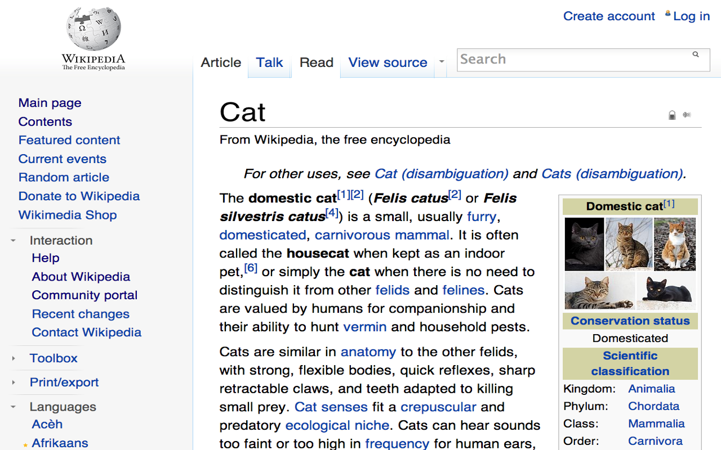721x450 pixels.
Task: Click the domesticated link
Action: (263, 235)
